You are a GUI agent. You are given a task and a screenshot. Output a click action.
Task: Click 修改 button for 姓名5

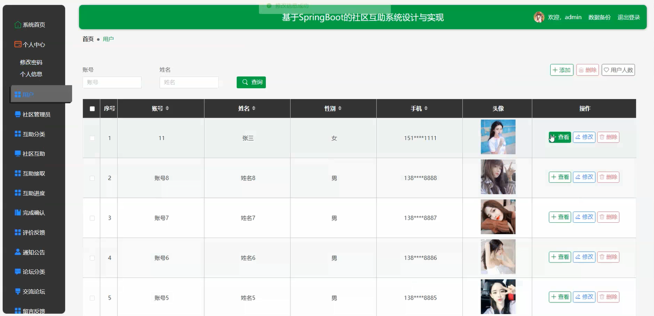click(x=584, y=297)
